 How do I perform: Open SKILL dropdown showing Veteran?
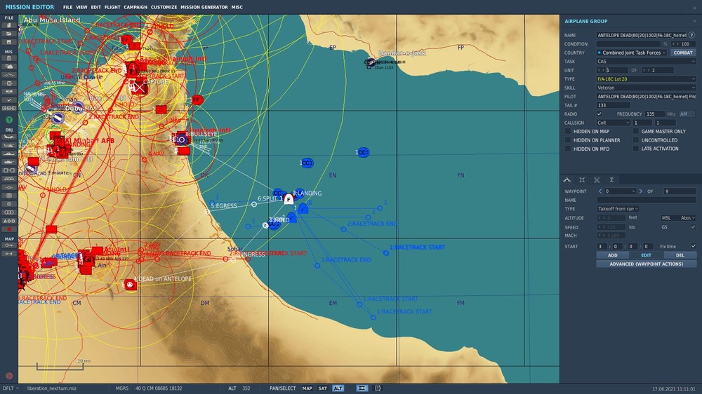(x=646, y=88)
